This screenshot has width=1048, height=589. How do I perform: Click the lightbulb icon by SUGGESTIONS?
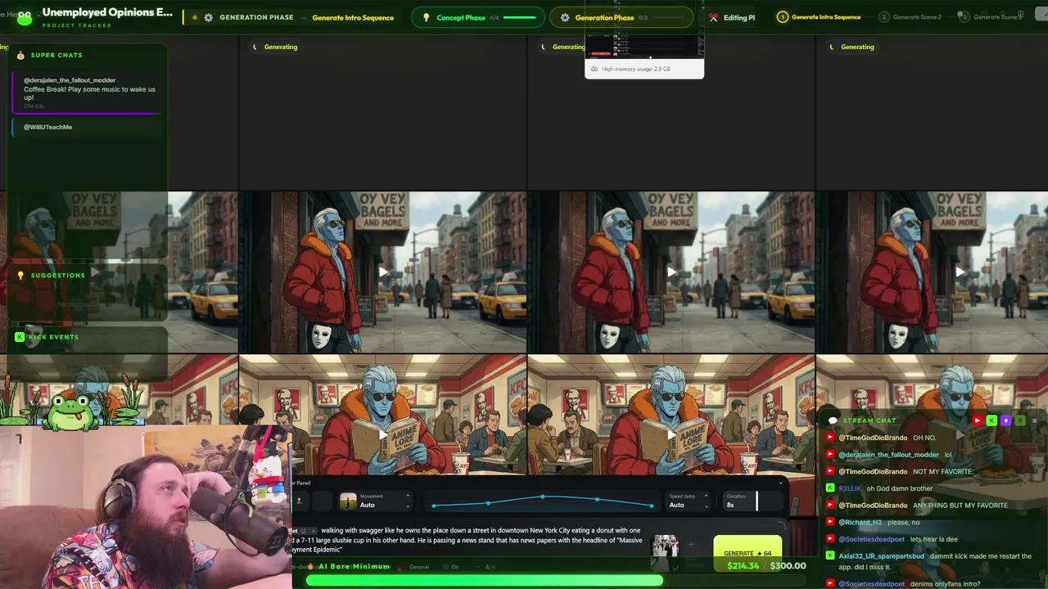pyautogui.click(x=20, y=276)
